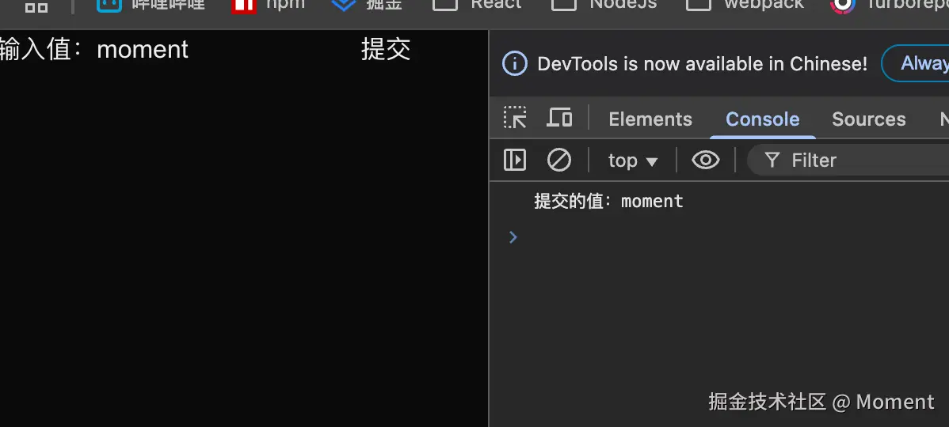
Task: Create live expression via eye icon
Action: pos(706,160)
